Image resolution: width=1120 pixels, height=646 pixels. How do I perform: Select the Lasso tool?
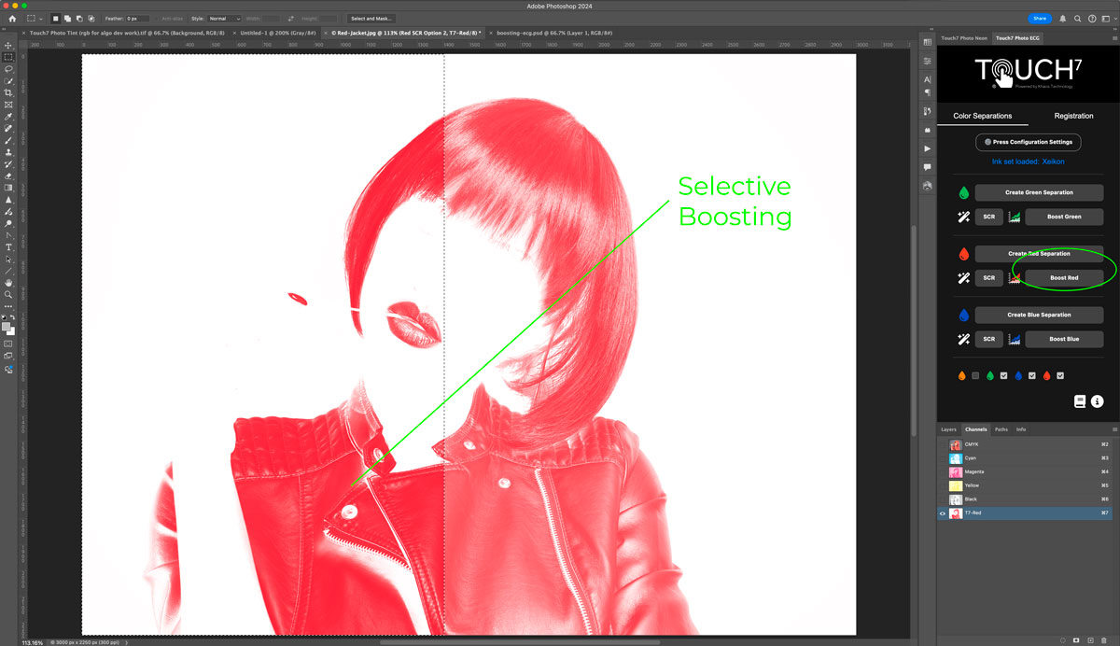click(8, 69)
